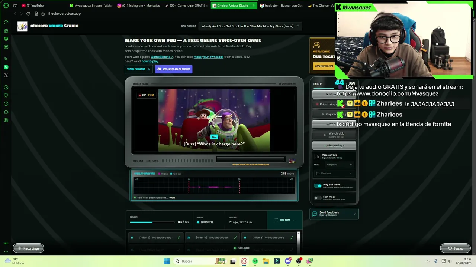The image size is (476, 267).
Task: Open the heart bookmarks sidebar icon
Action: 6,96
